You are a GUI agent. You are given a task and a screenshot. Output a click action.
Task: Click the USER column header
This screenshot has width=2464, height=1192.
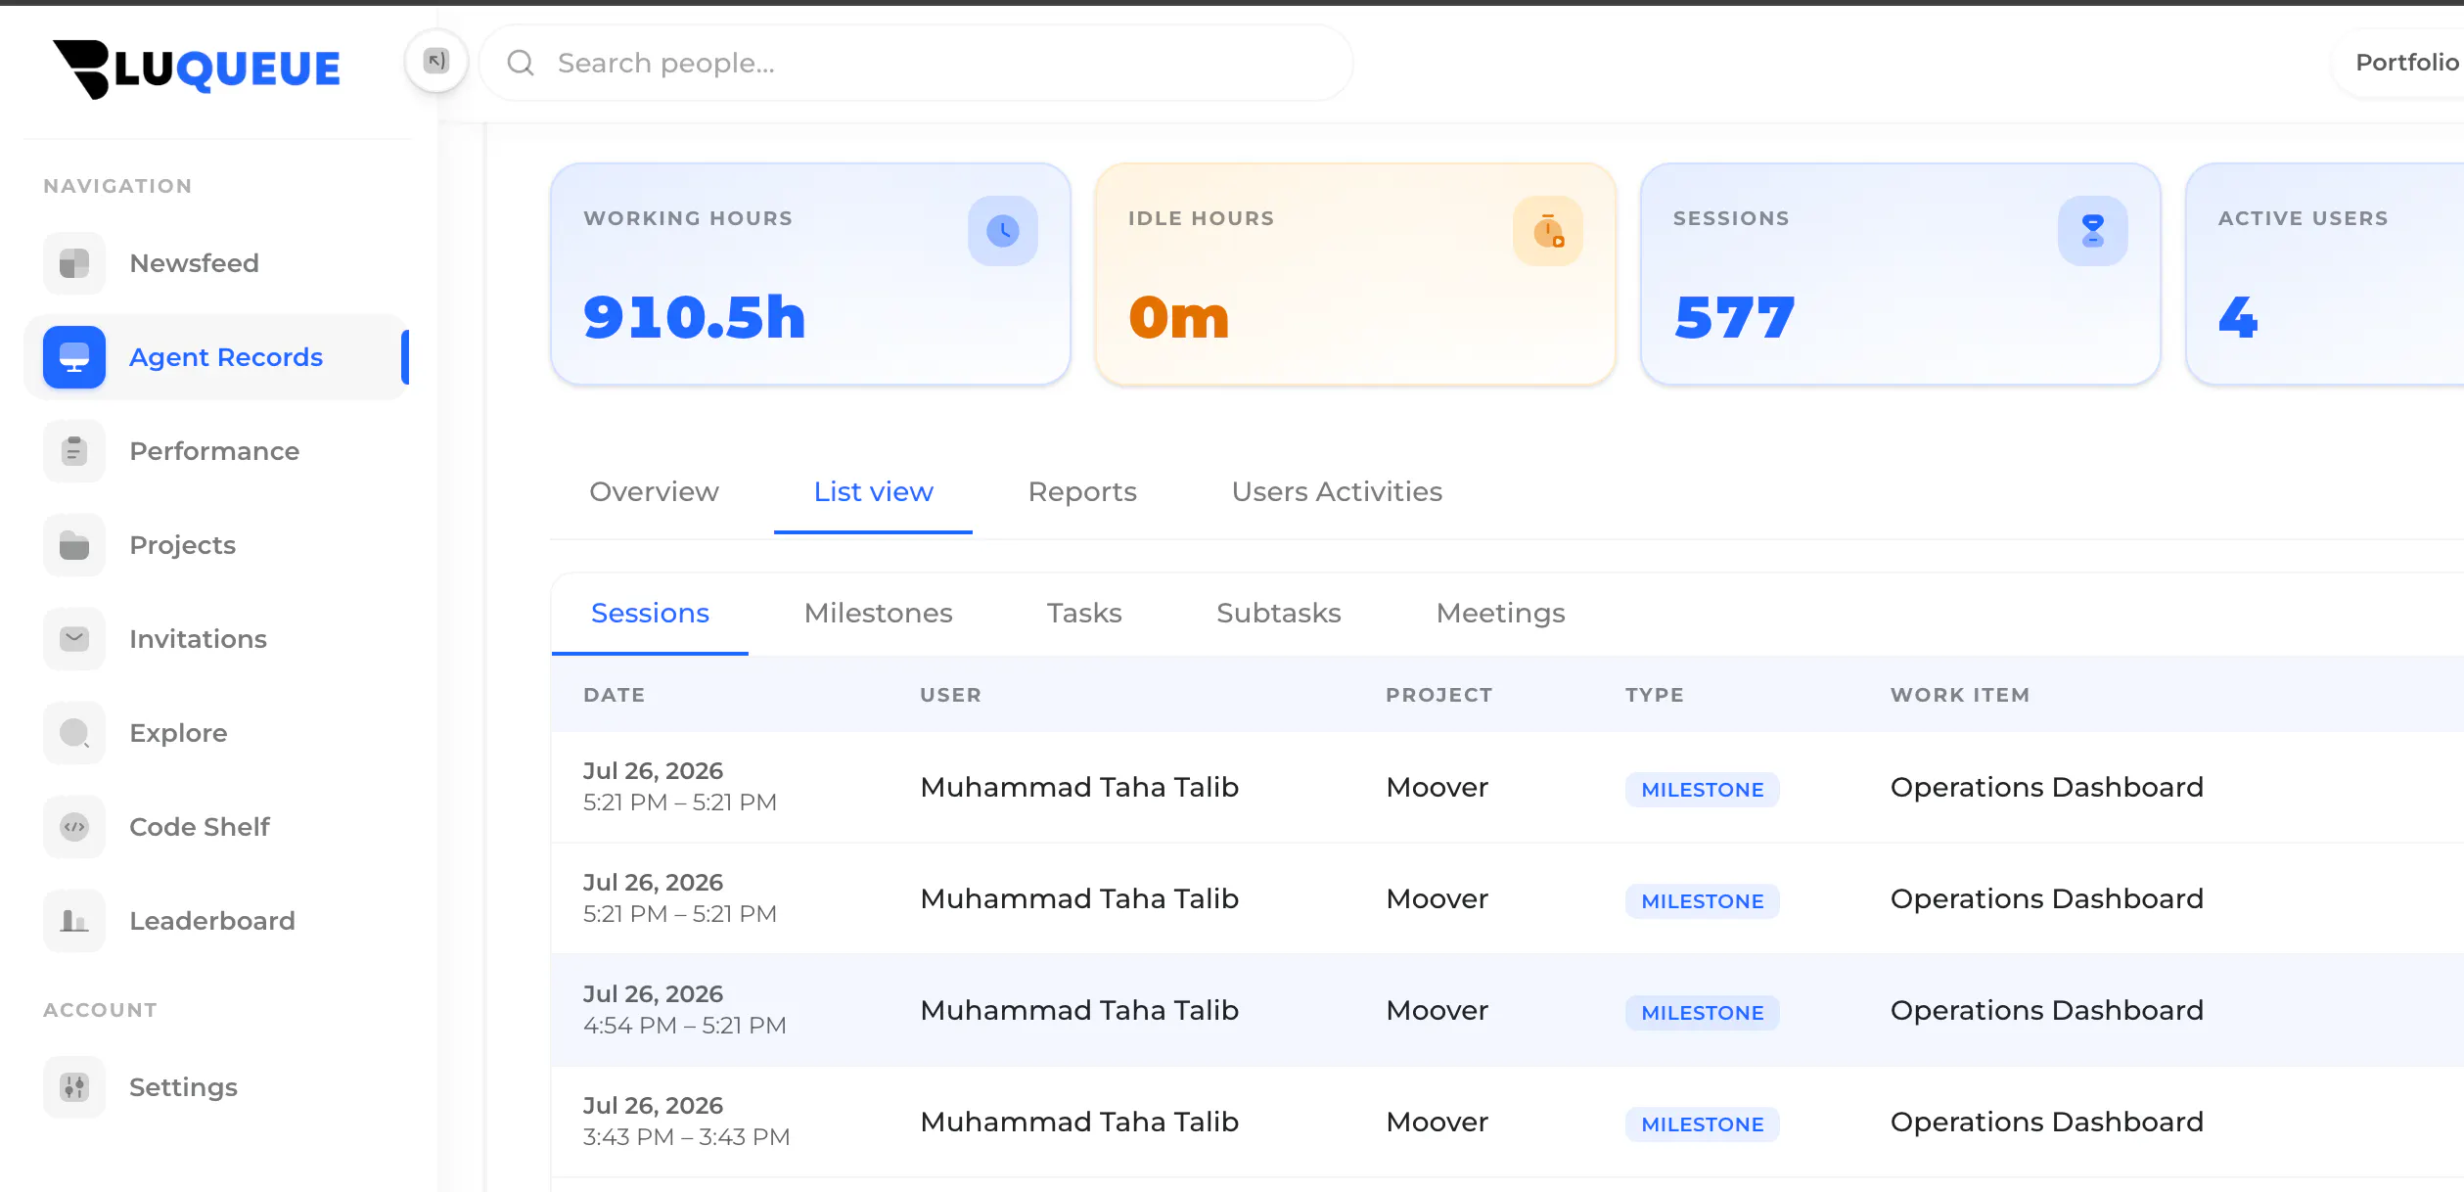tap(950, 695)
